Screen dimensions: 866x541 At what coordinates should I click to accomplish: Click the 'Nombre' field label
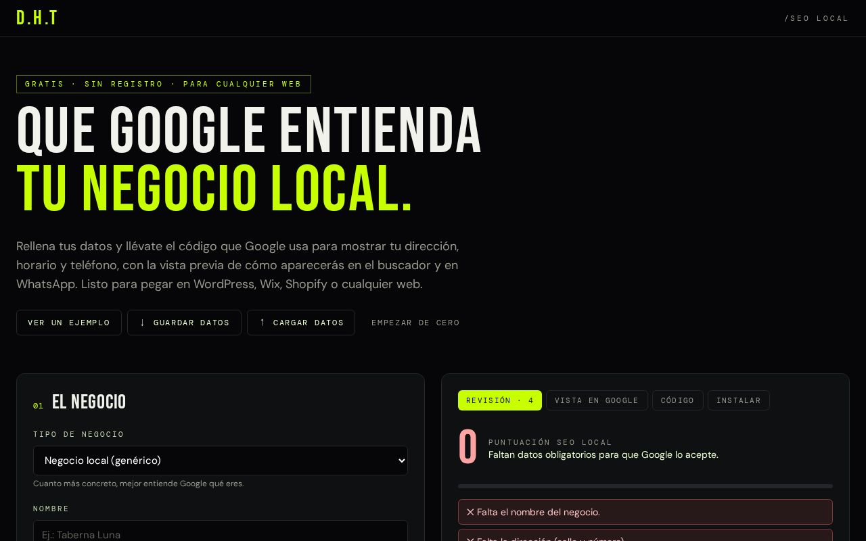click(51, 509)
